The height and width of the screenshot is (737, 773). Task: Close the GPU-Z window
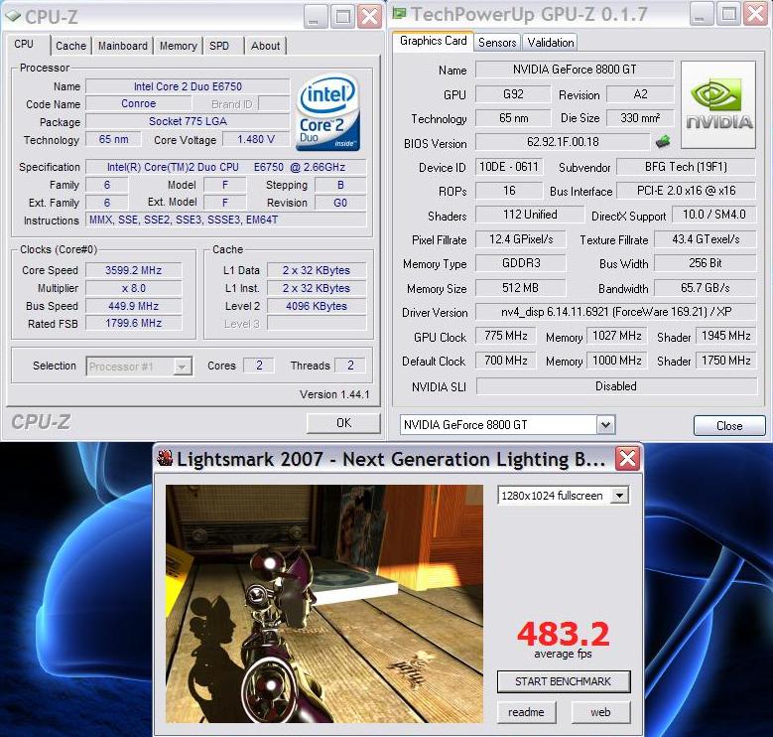tap(756, 14)
